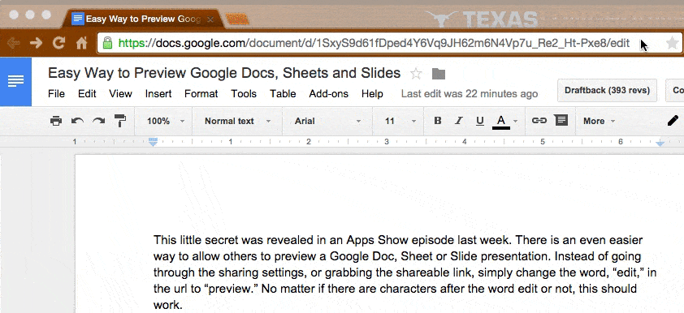Open the pencil editing mode icon
This screenshot has width=684, height=313.
[x=673, y=120]
